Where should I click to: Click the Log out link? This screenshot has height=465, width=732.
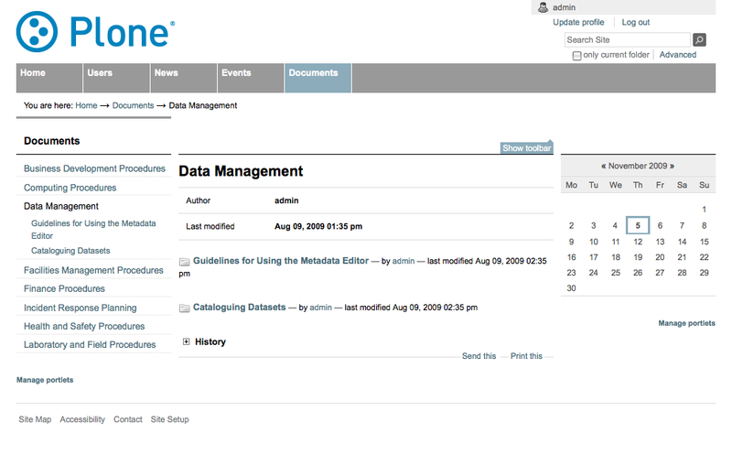636,23
